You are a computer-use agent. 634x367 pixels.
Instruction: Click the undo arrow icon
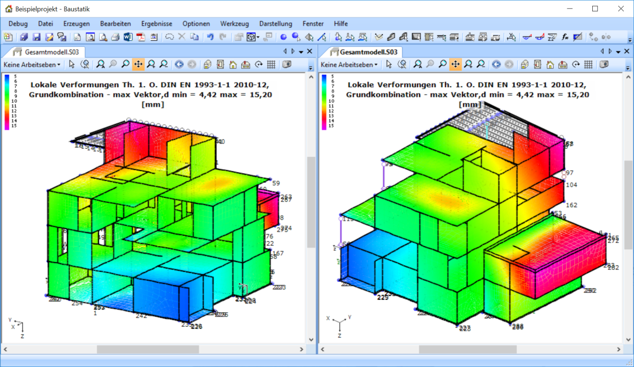(210, 37)
